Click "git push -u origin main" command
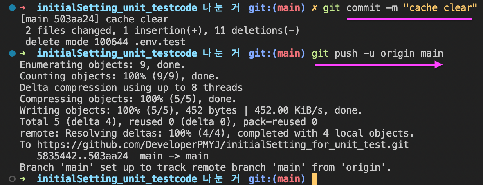Viewport: 483px width, 185px height. pyautogui.click(x=377, y=54)
